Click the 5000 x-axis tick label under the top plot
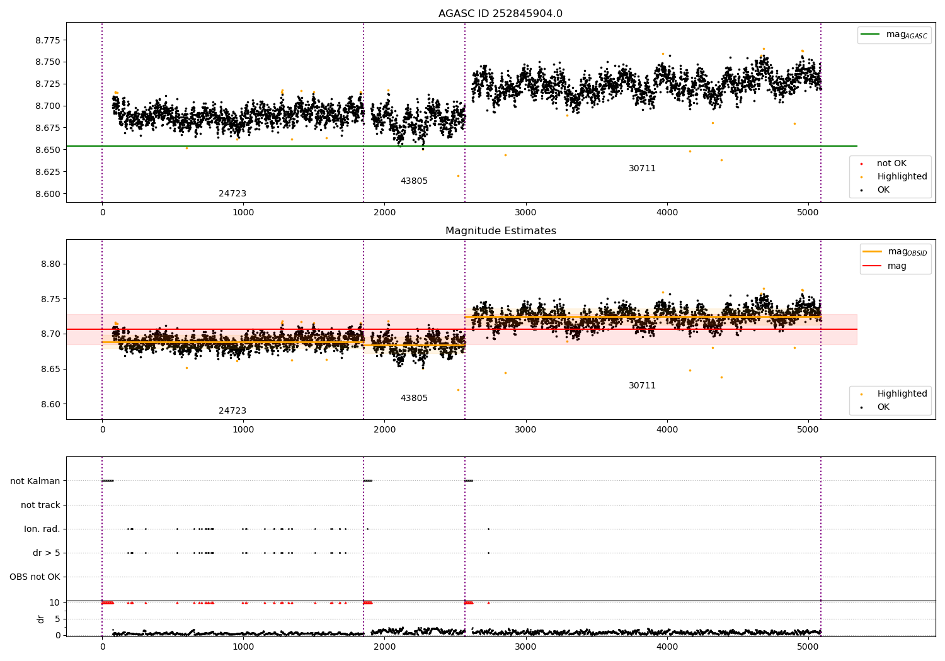 [x=808, y=212]
